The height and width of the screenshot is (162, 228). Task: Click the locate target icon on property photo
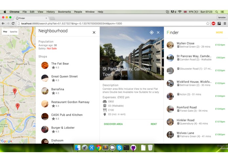(152, 32)
